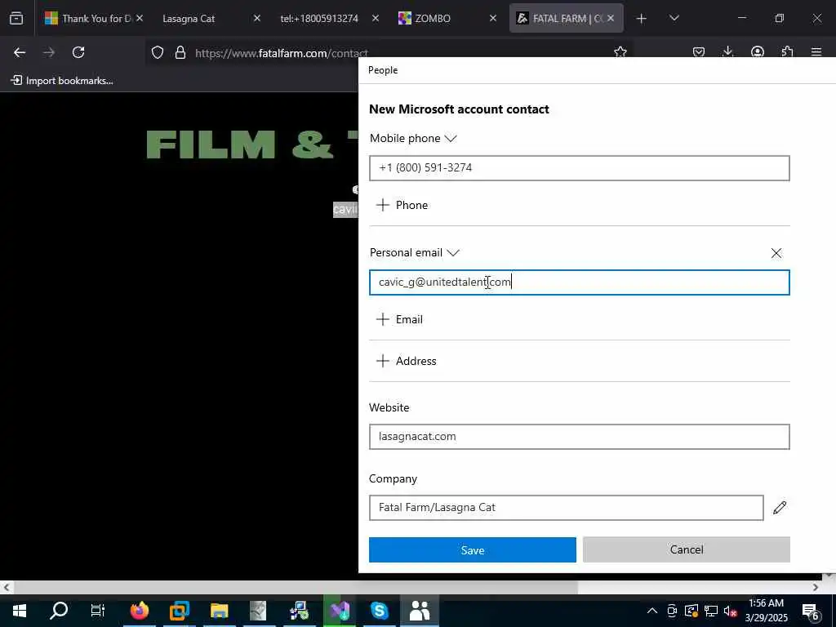Open the notification center icon
The height and width of the screenshot is (627, 836).
coord(811,611)
